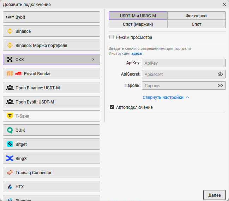Show ApiSecret with eye icon
Image resolution: width=229 pixels, height=201 pixels.
coord(220,74)
